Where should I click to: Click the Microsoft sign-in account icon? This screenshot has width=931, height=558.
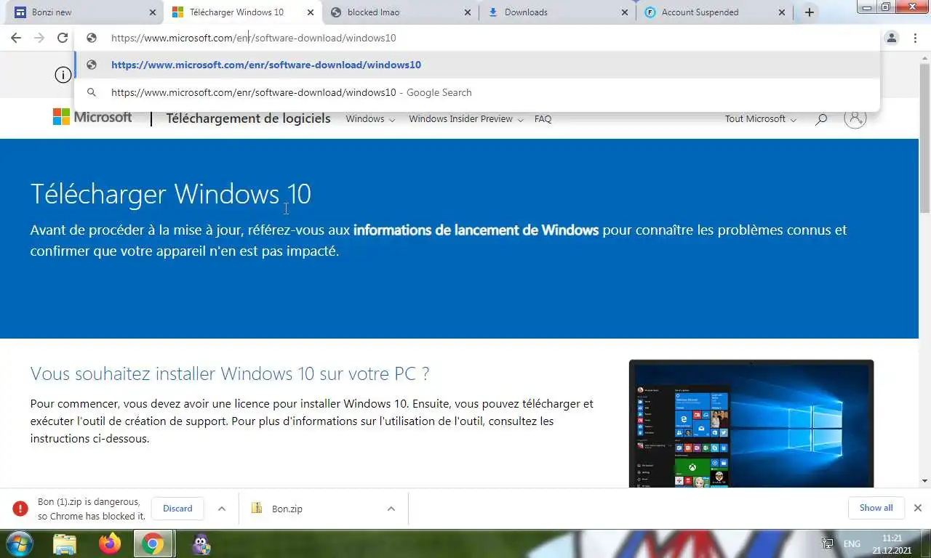pyautogui.click(x=855, y=118)
